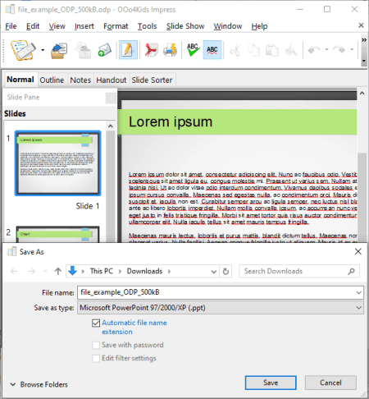Screen dimensions: 369x399
Task: Click the New presentation toolbar icon
Action: 23,50
